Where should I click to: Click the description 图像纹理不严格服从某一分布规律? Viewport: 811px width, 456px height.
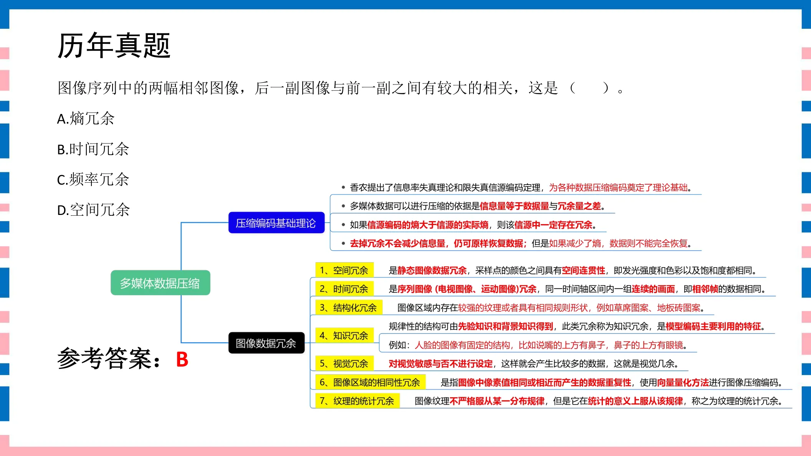pos(599,401)
